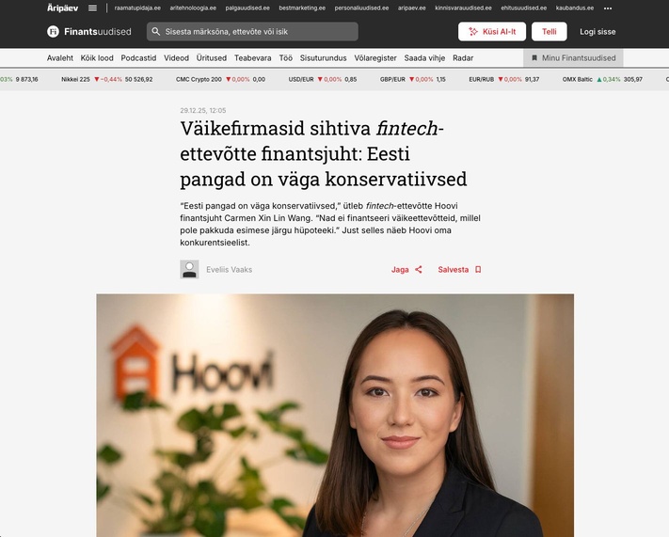The width and height of the screenshot is (669, 537).
Task: Click the share icon beside Jaga
Action: pyautogui.click(x=419, y=270)
